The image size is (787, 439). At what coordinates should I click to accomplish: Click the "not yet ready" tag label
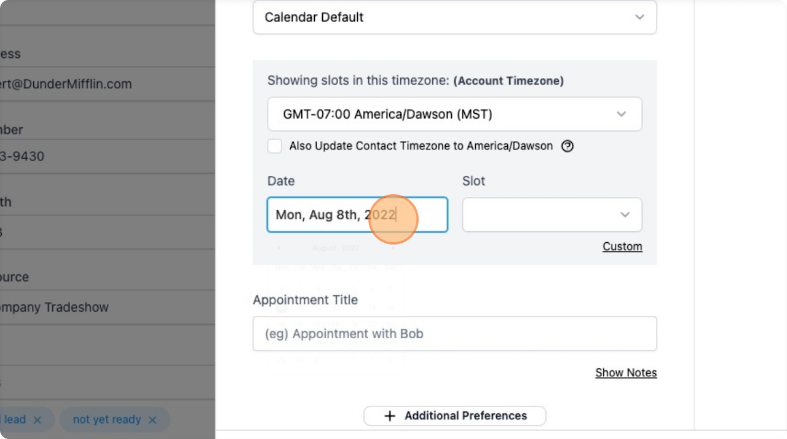coord(106,420)
